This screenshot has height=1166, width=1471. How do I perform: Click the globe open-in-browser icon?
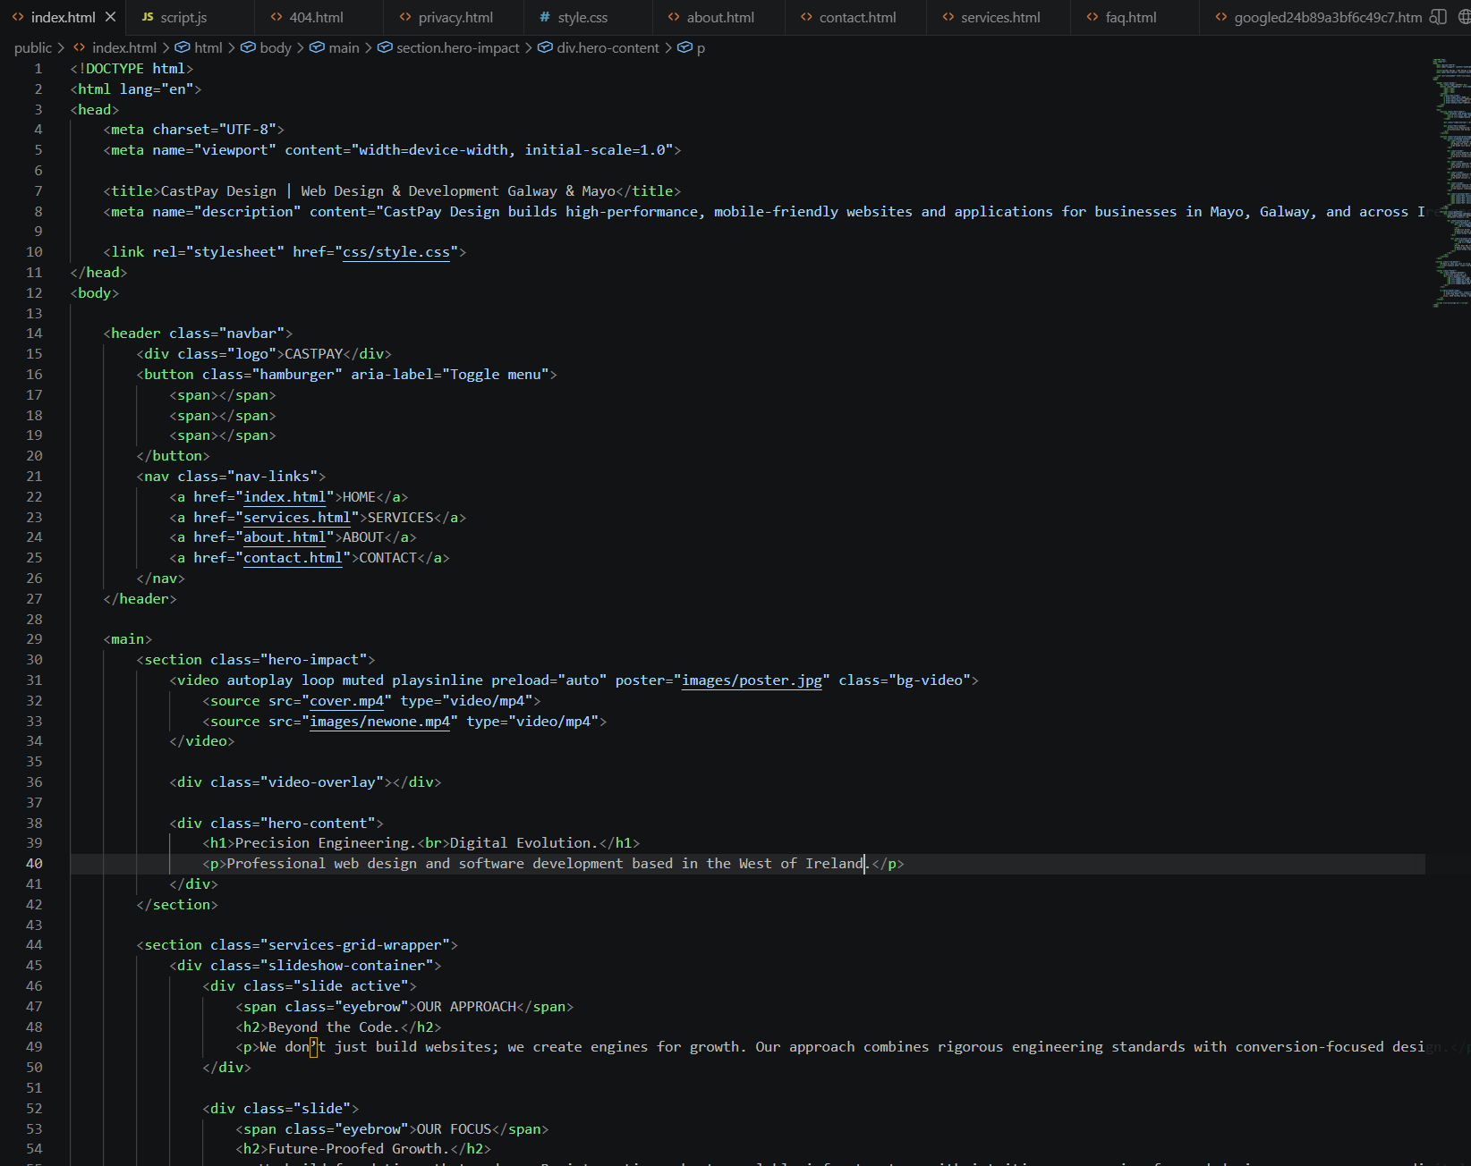[1465, 17]
